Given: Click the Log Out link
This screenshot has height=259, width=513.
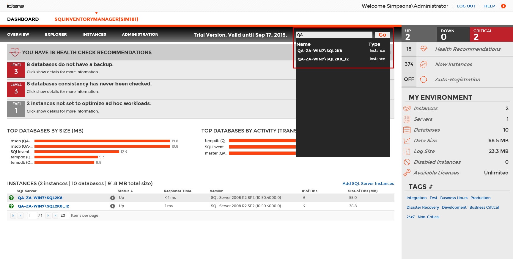Looking at the screenshot, I should click(x=466, y=6).
